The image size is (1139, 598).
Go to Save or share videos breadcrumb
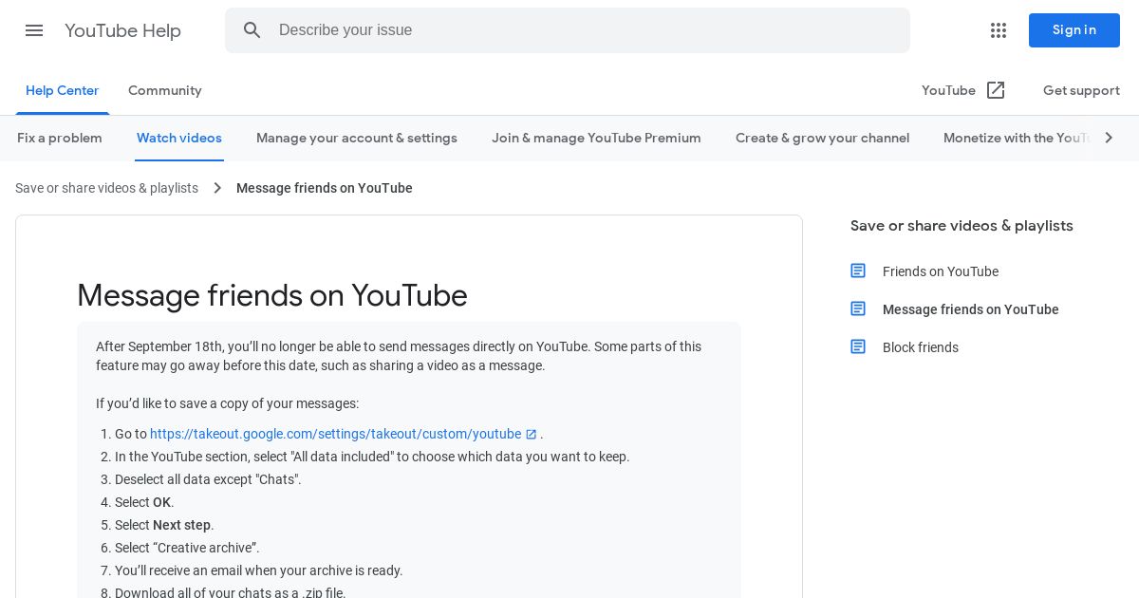coord(107,188)
